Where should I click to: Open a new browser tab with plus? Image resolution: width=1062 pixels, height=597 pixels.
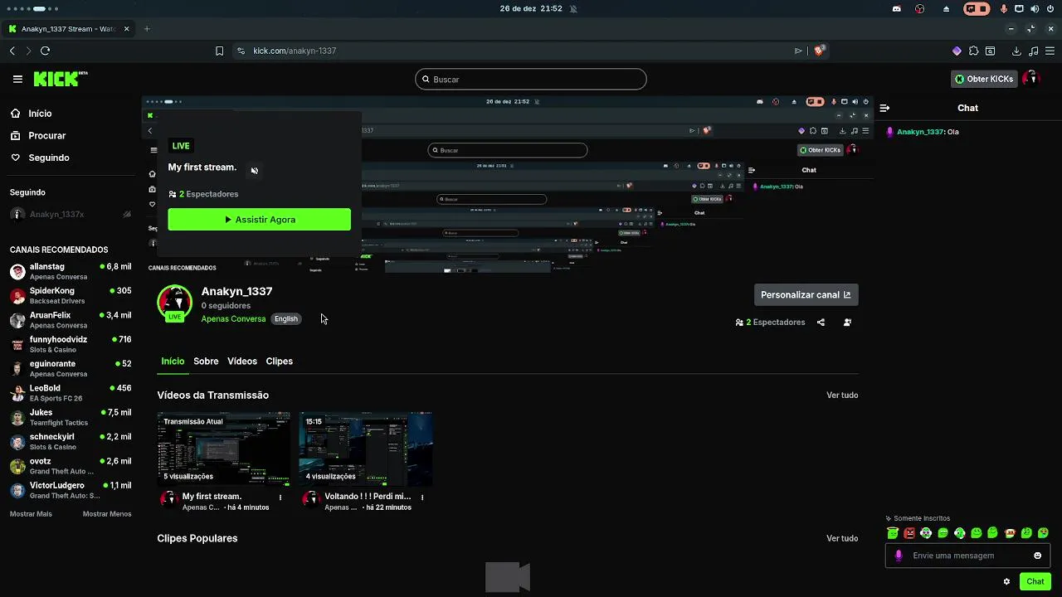147,29
